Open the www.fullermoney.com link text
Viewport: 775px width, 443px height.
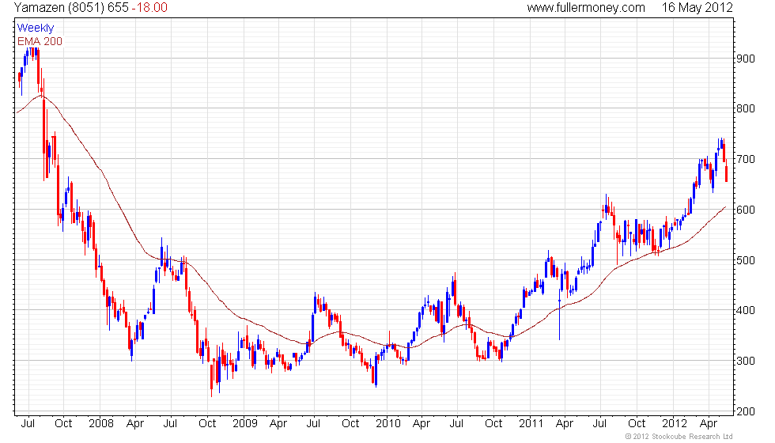pos(586,7)
